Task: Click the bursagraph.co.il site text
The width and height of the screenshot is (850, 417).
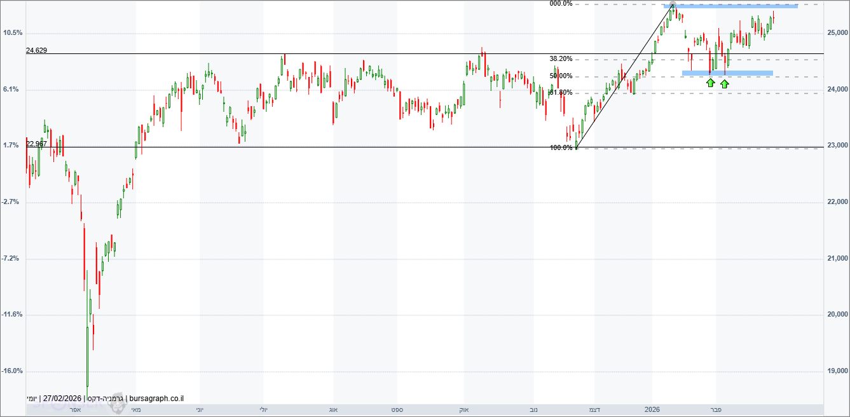Action: click(x=157, y=399)
